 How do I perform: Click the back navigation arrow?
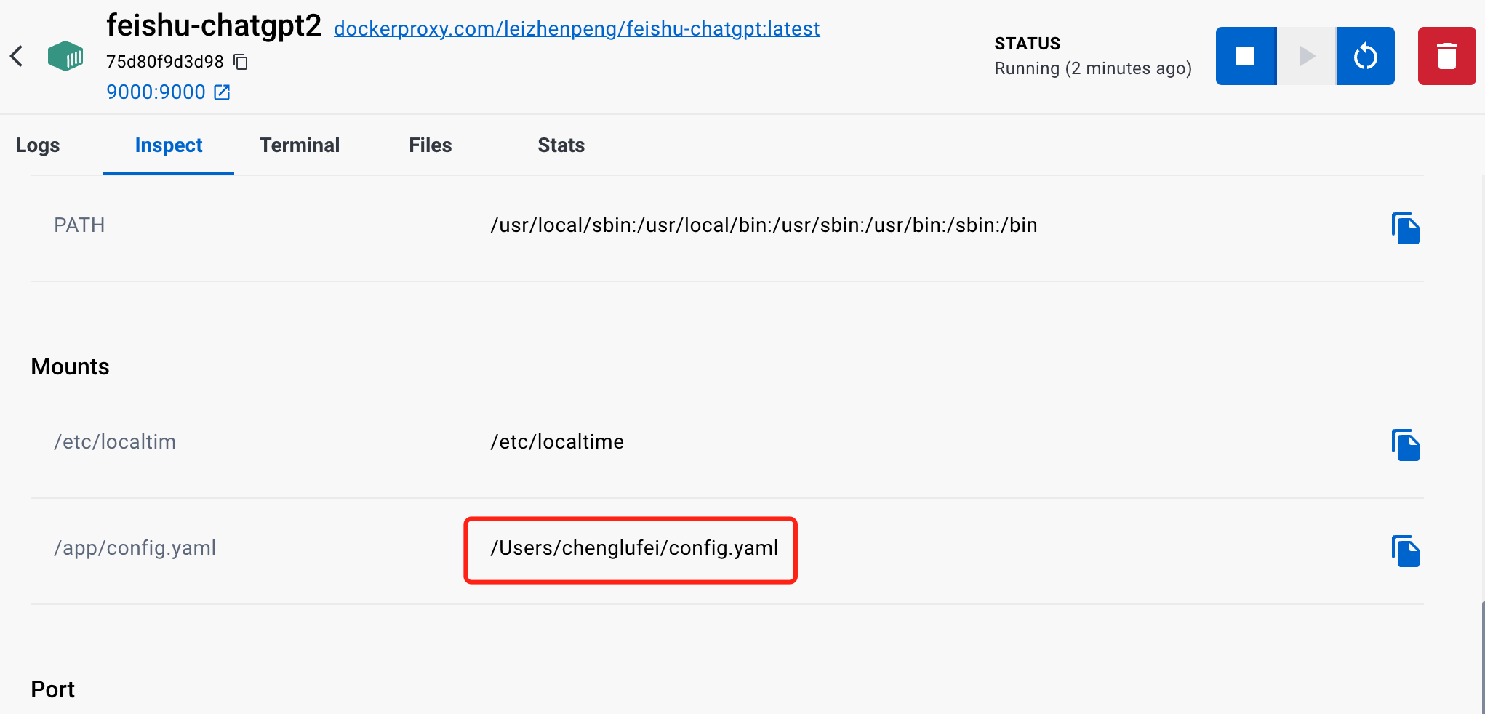click(x=17, y=55)
